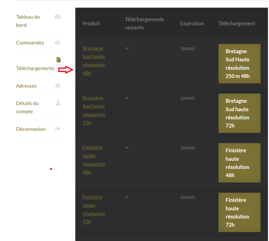Open Finistère haute résolution 72h product link
Viewport: 269px width, 241px height.
[x=94, y=209]
